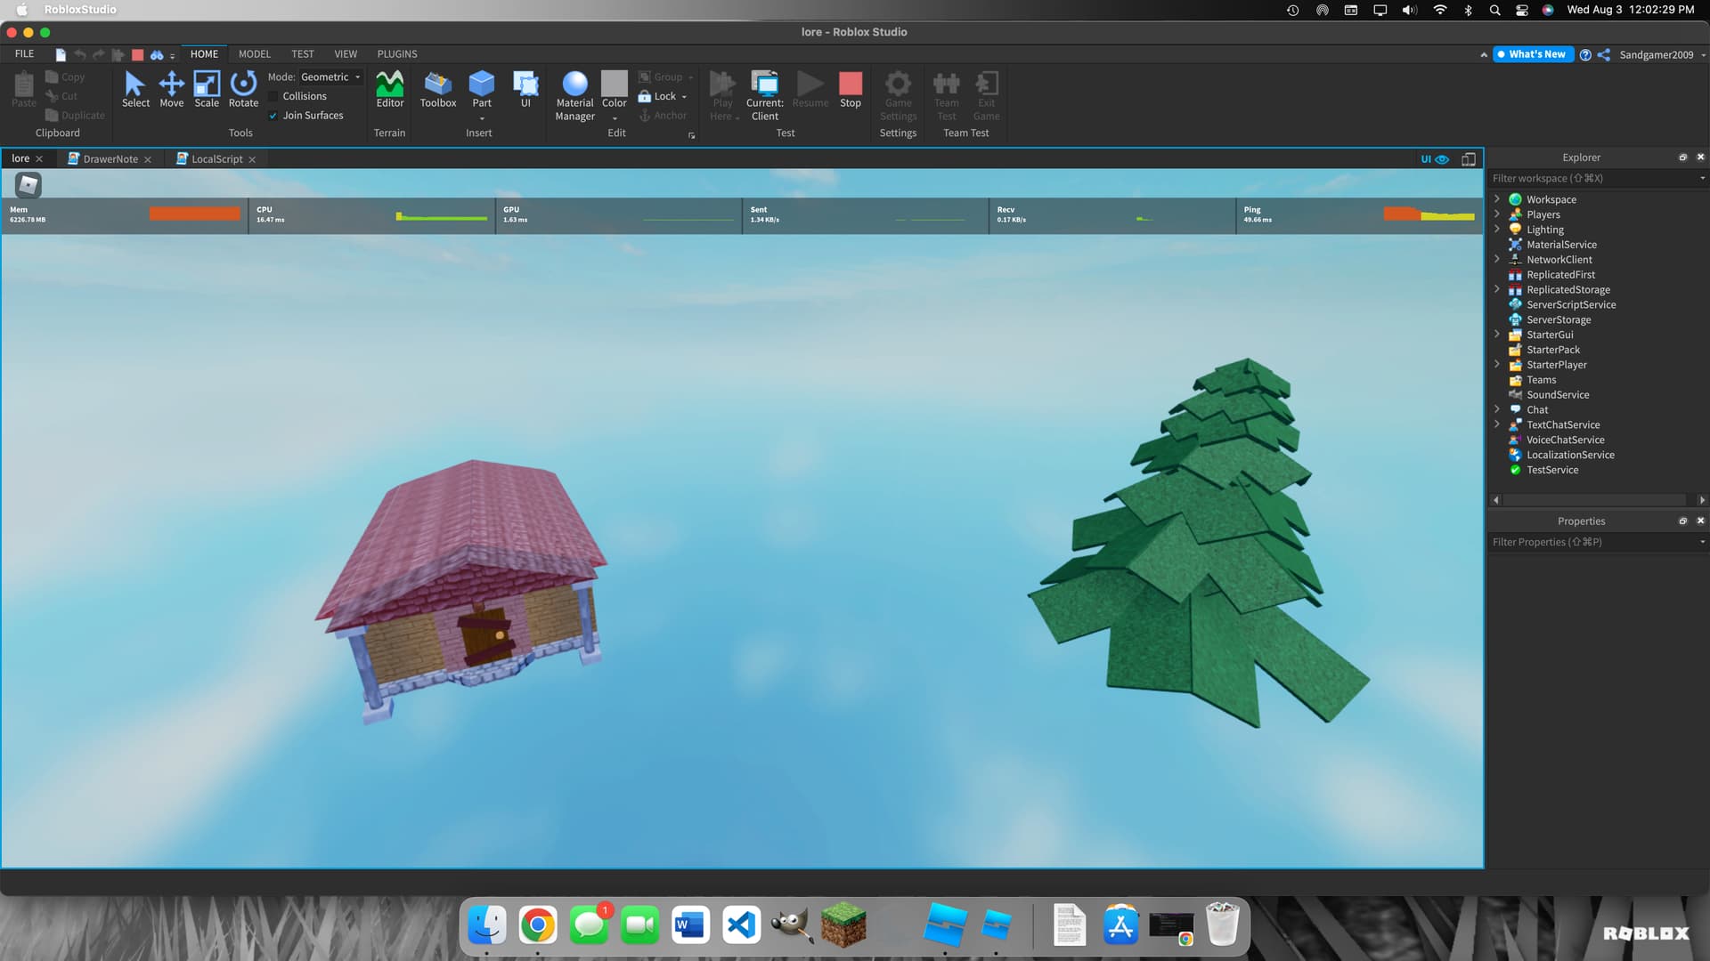Open Material Manager

(575, 95)
